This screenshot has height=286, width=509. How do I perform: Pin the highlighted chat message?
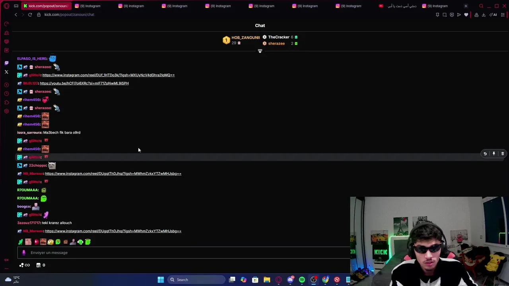pos(494,154)
